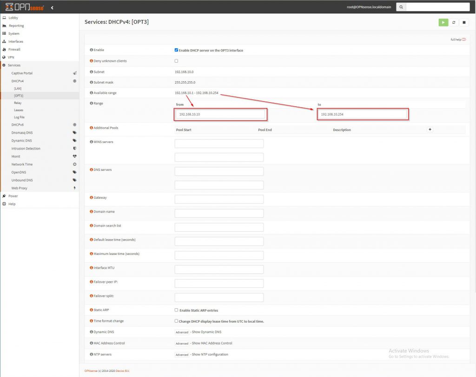476x377 pixels.
Task: Select the [LAN] DHCPv4 entry
Action: pos(18,88)
